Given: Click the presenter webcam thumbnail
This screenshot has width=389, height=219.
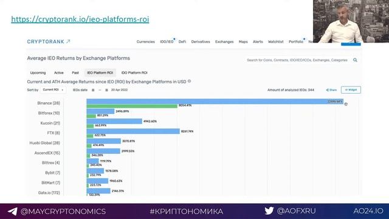Looking at the screenshot, I should 351,21.
